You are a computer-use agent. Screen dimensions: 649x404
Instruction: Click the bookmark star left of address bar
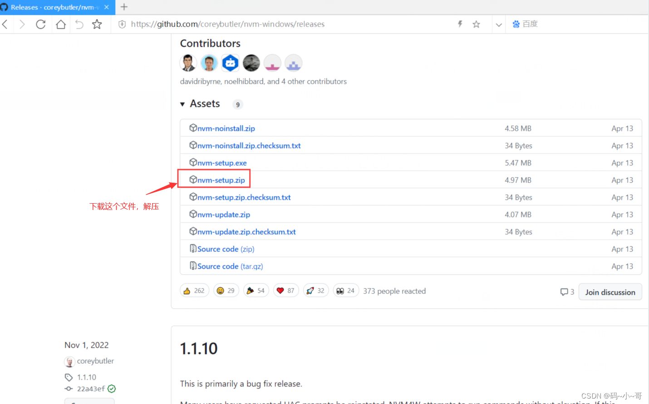pos(97,24)
